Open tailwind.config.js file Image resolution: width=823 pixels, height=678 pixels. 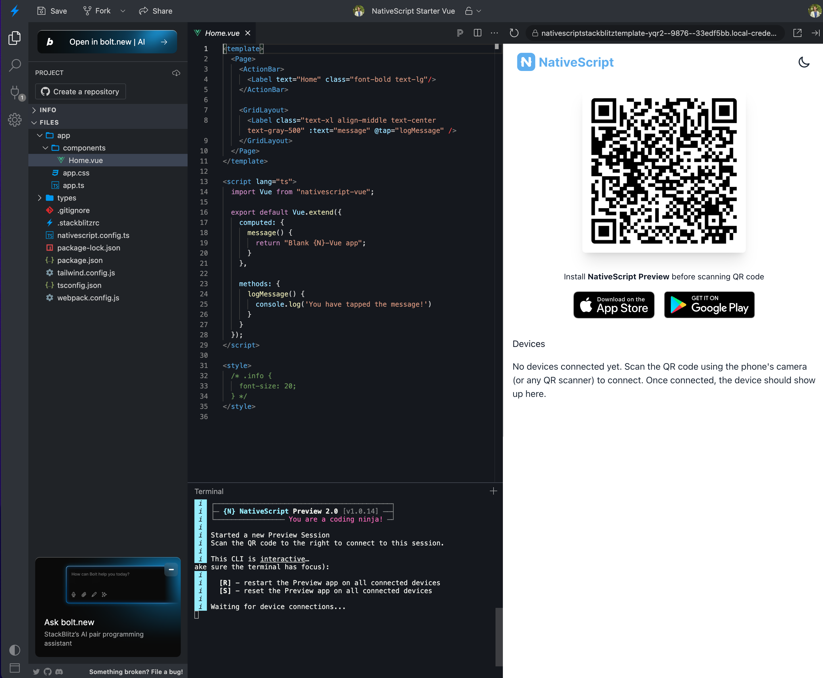(x=108, y=273)
